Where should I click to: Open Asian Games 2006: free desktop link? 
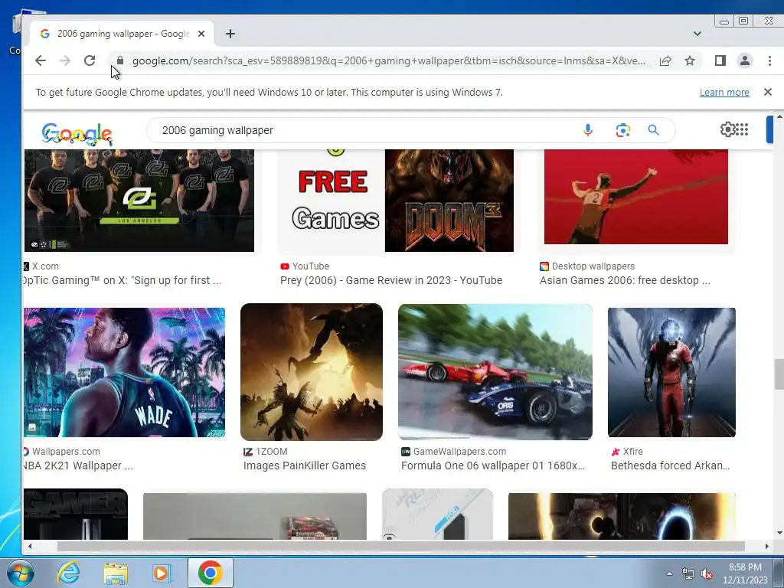pyautogui.click(x=625, y=280)
